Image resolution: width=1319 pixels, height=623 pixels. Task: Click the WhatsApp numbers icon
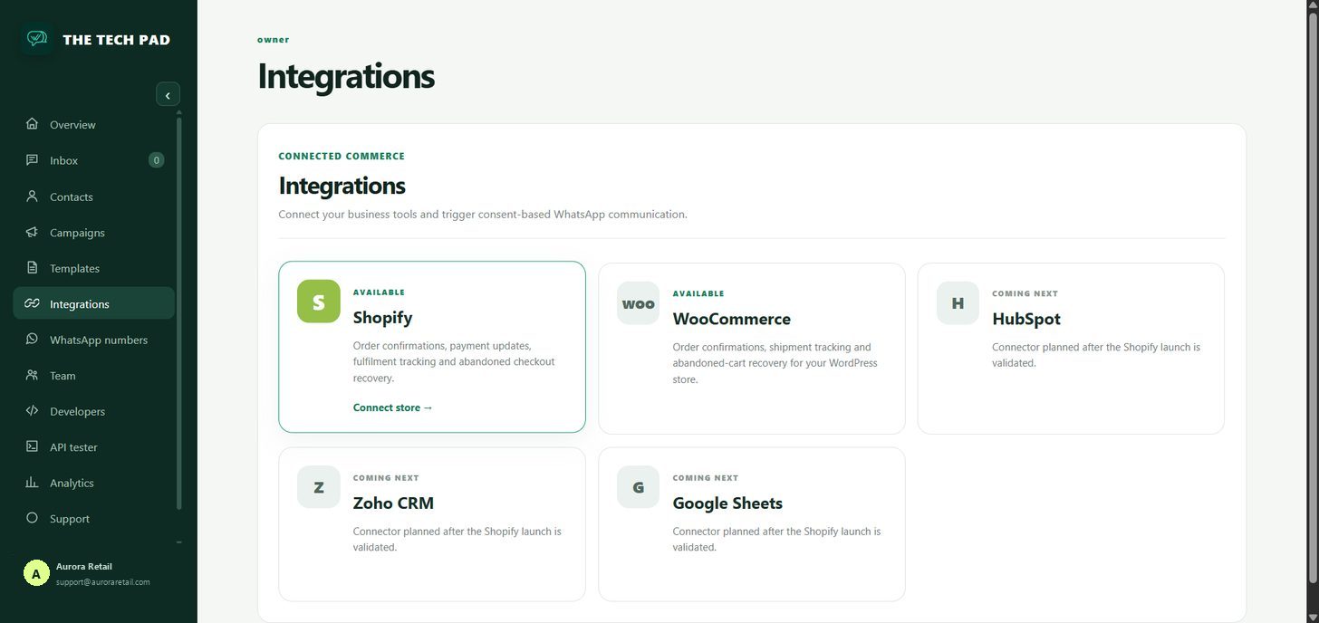coord(33,340)
